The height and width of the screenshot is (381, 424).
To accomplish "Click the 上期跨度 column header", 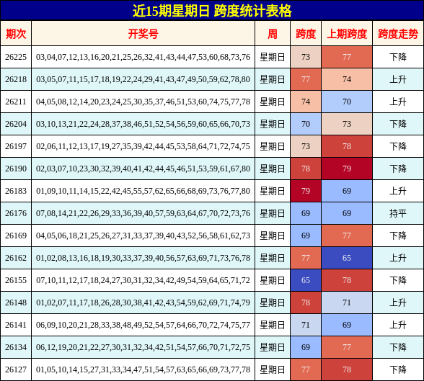I will pyautogui.click(x=347, y=34).
